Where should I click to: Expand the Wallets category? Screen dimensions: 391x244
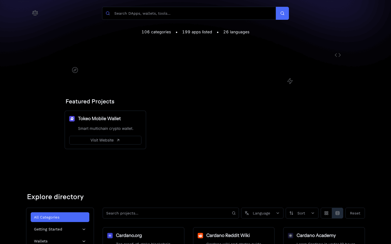[60, 241]
